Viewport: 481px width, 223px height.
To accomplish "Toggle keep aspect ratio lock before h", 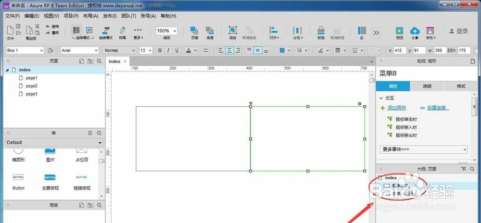I will click(450, 50).
